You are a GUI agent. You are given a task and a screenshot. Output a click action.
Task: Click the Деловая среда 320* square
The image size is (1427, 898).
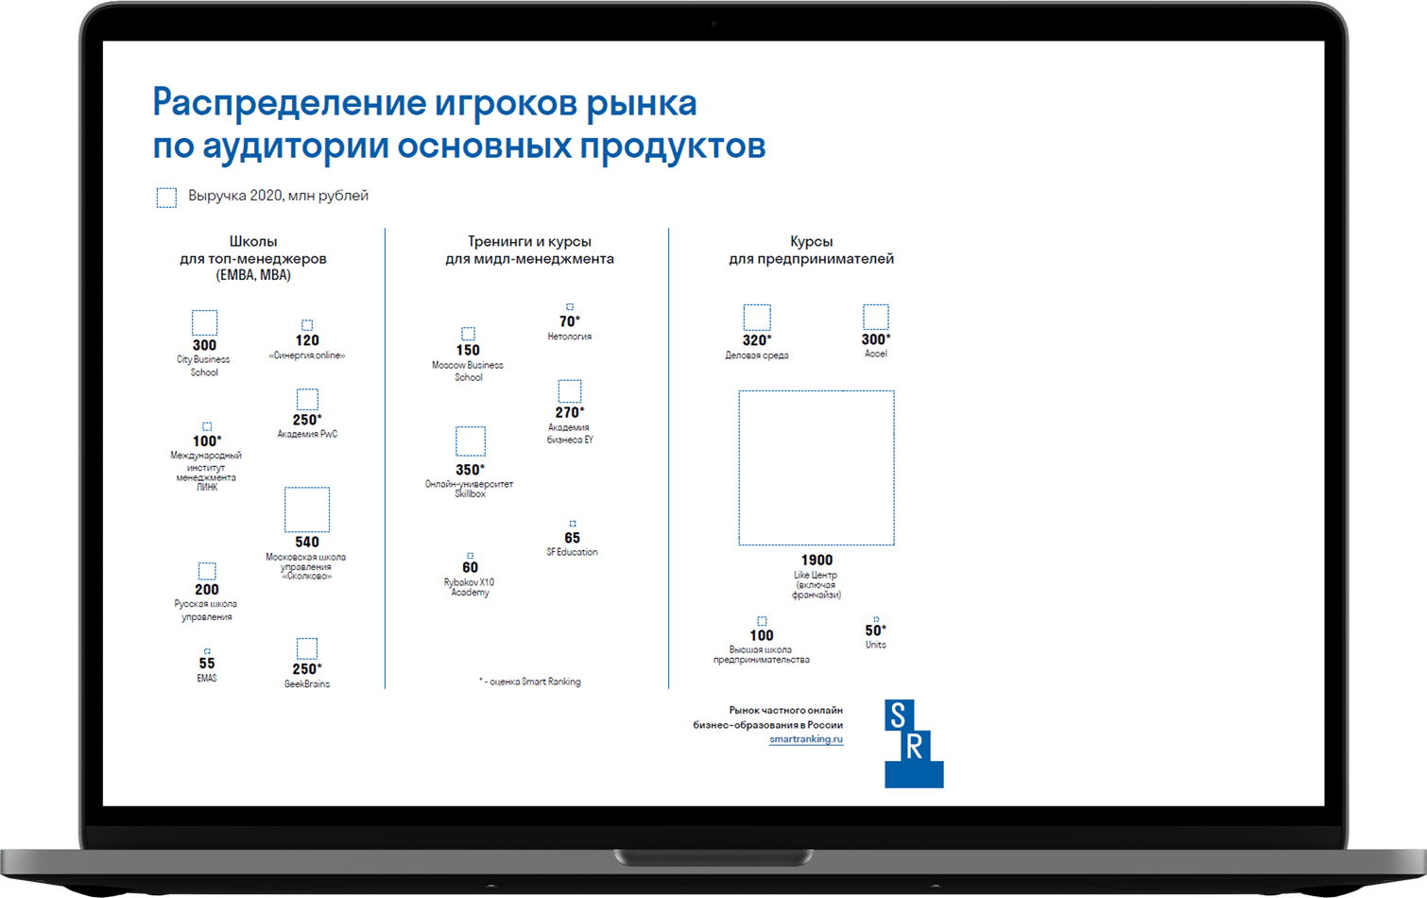coord(757,318)
